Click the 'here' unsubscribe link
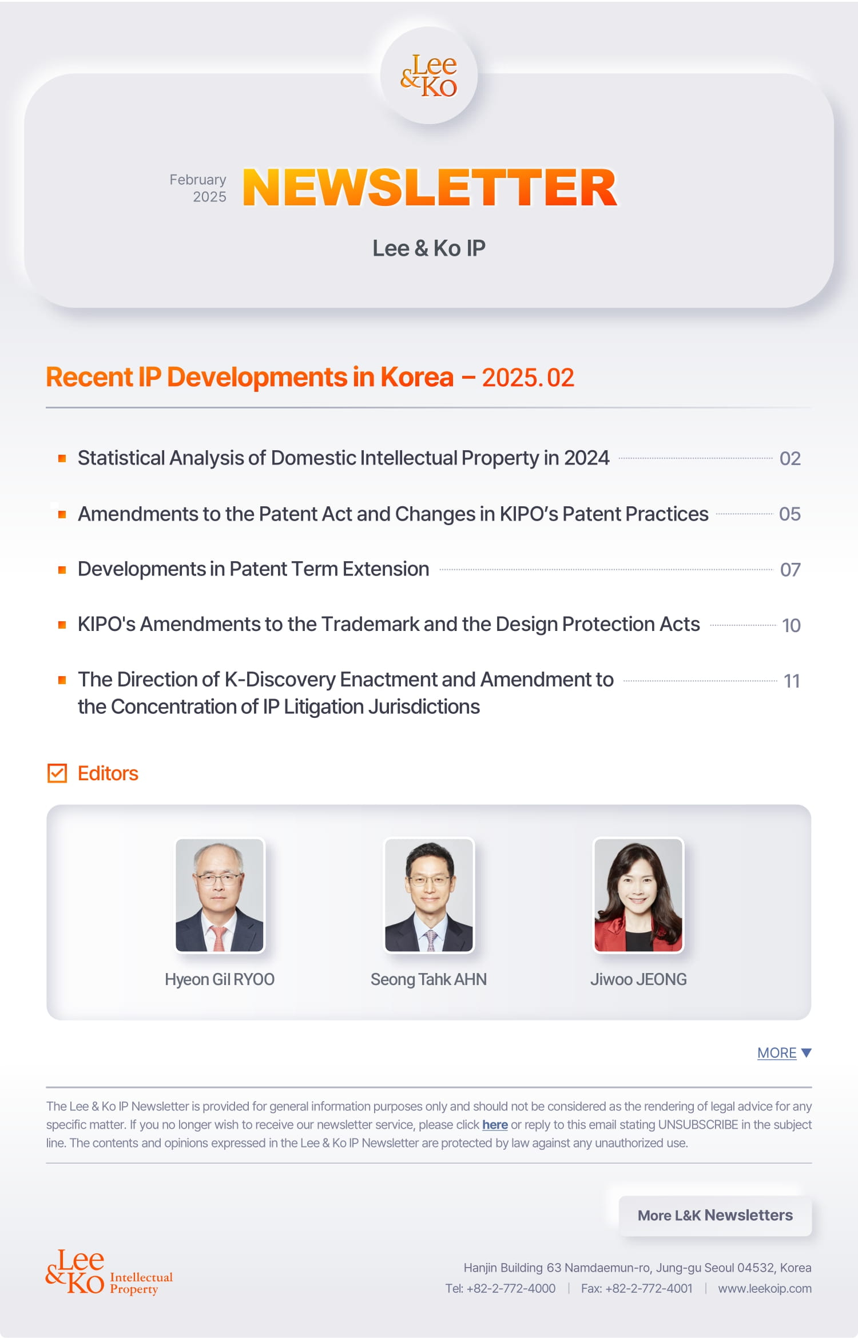 495,1125
